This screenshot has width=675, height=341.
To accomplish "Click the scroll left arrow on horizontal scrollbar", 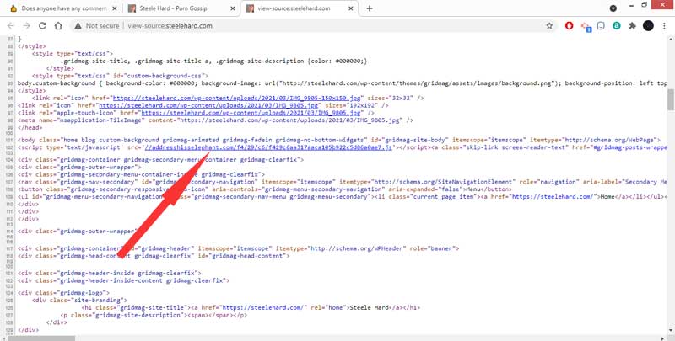I will [x=3, y=338].
